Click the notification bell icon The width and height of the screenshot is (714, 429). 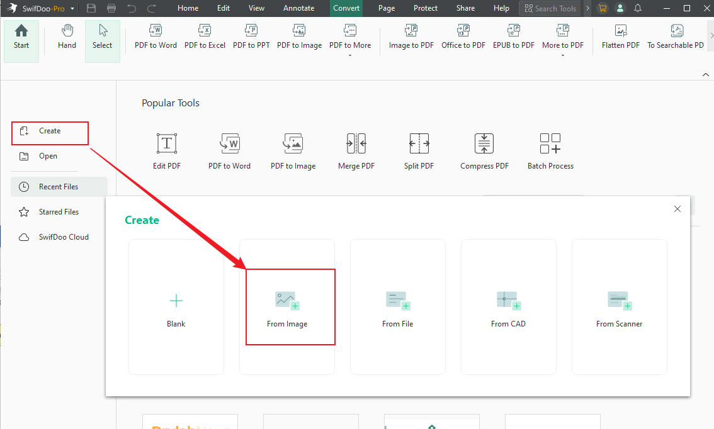(x=638, y=8)
